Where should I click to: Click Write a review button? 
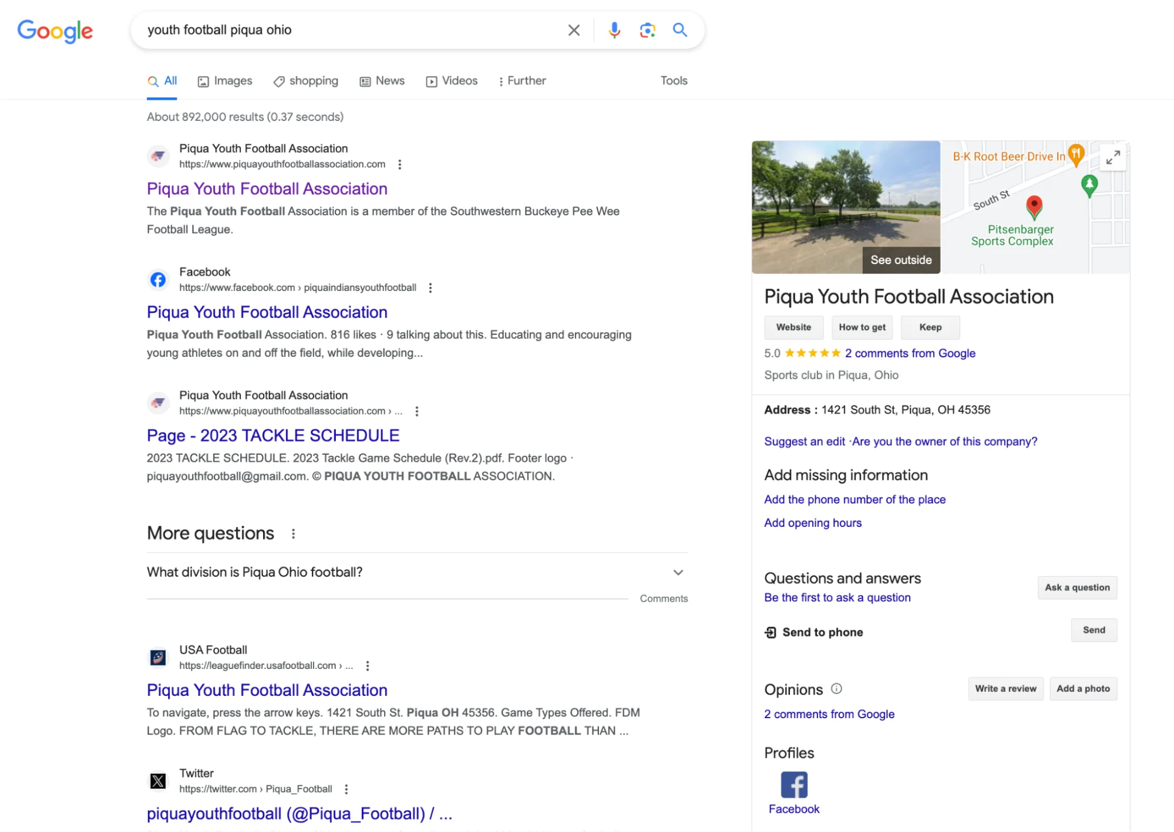(1005, 689)
